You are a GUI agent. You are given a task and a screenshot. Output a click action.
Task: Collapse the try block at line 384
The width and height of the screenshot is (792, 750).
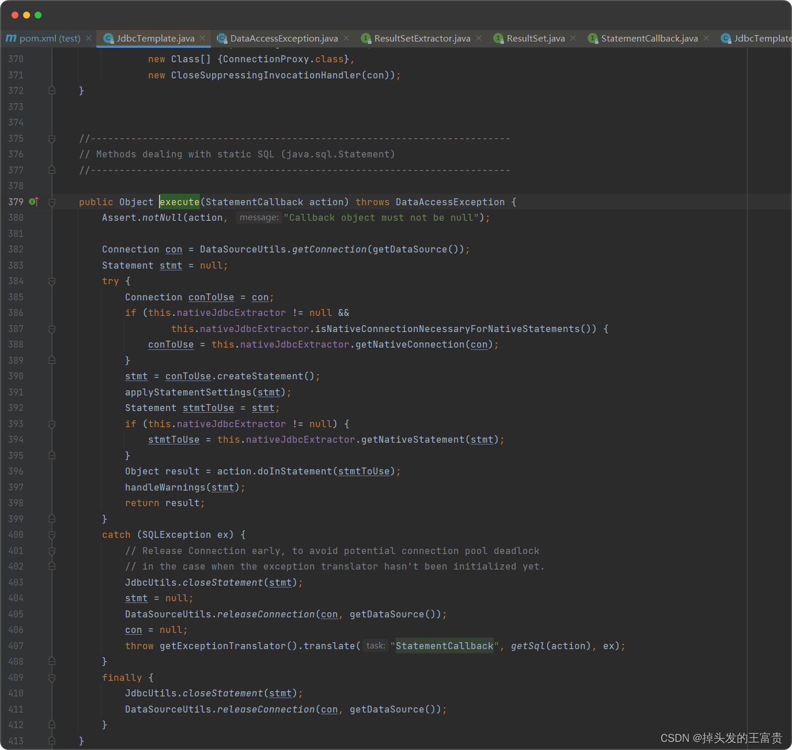[x=52, y=281]
